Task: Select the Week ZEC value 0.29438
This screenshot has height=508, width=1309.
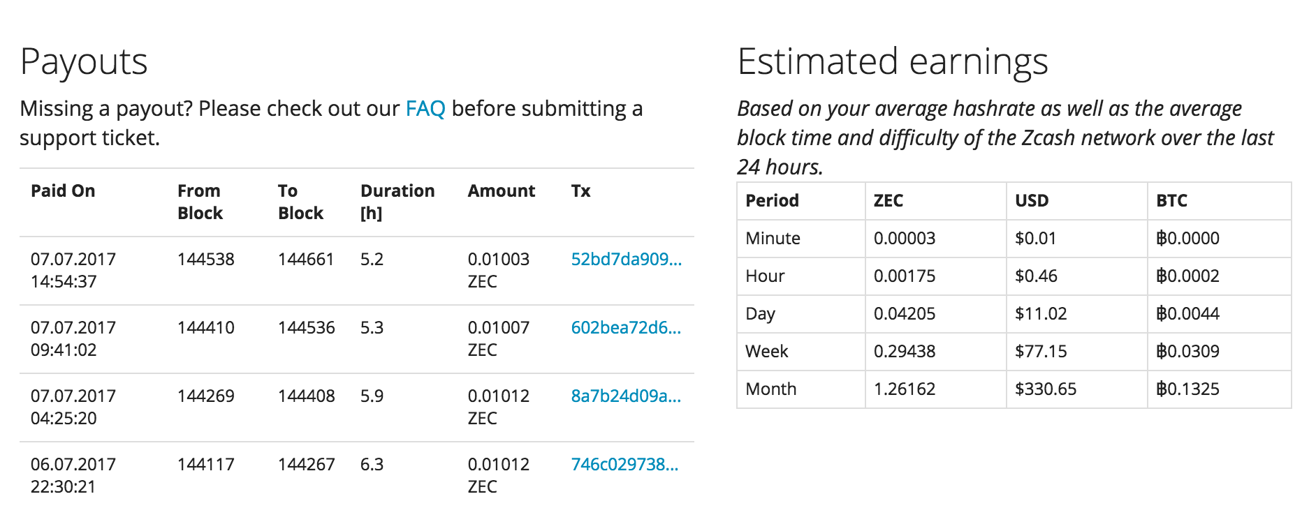Action: tap(904, 352)
